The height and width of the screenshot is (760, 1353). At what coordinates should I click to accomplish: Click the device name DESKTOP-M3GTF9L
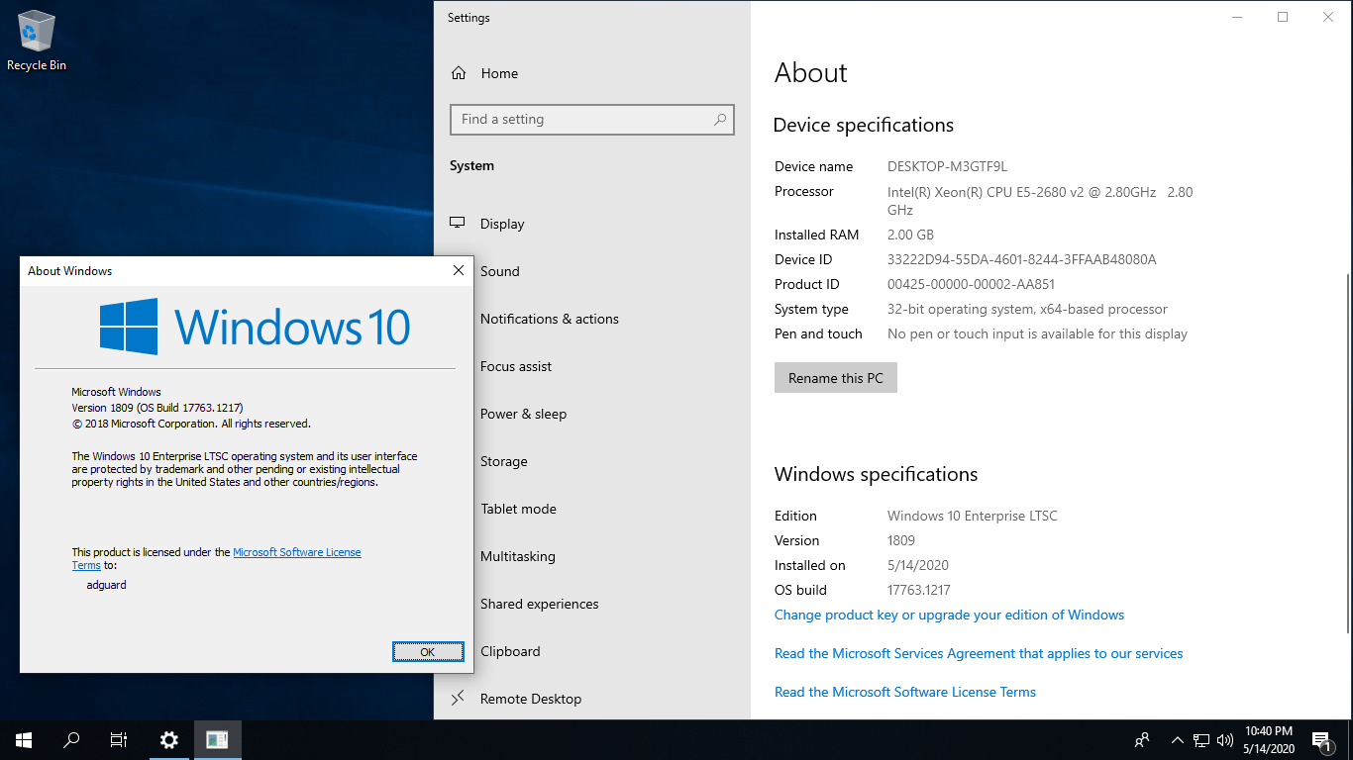point(947,166)
